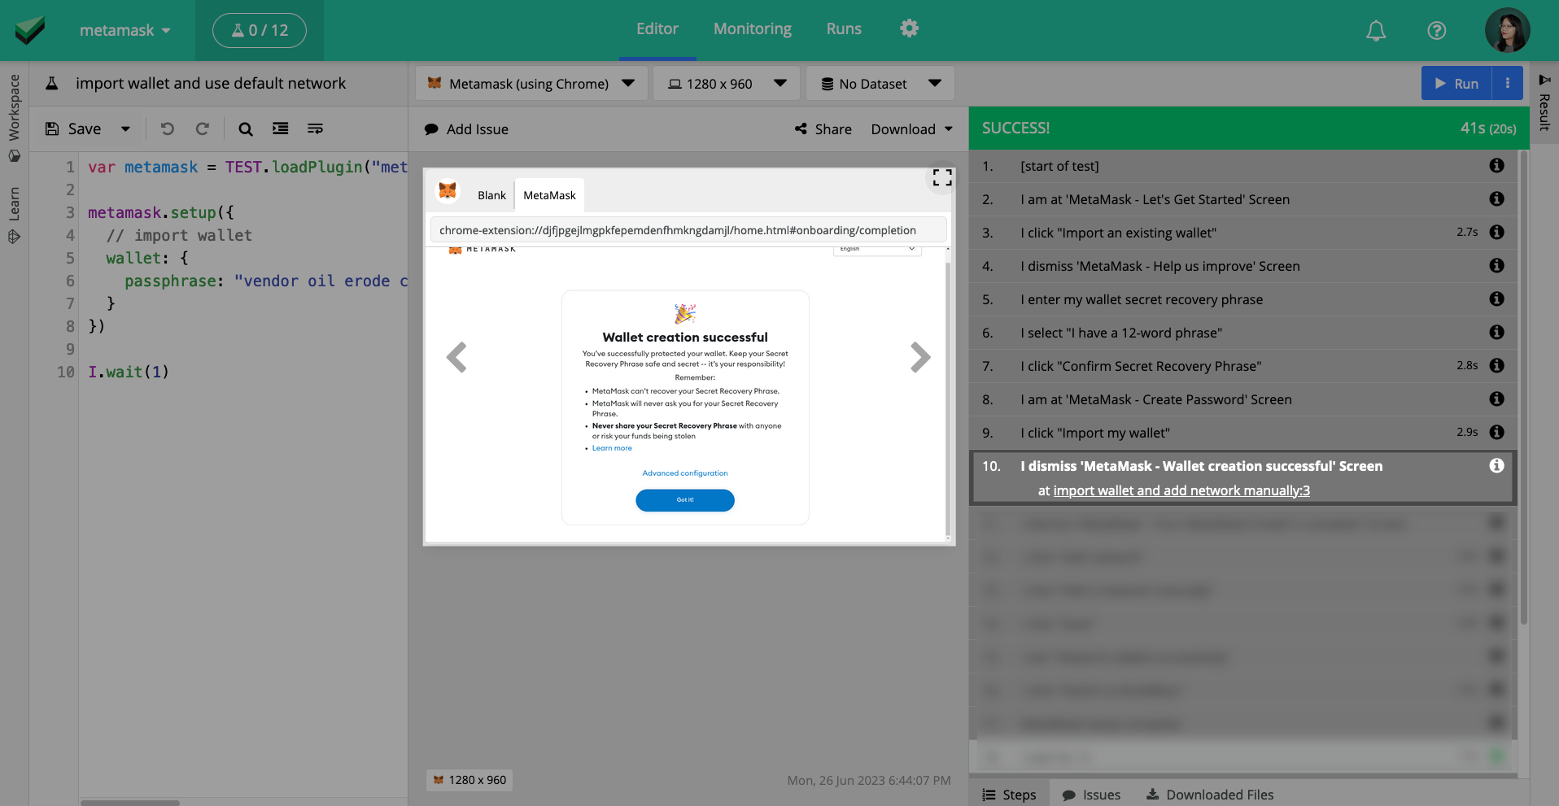The height and width of the screenshot is (806, 1559).
Task: Select the MetaMask browser tab in screenshot
Action: pos(549,195)
